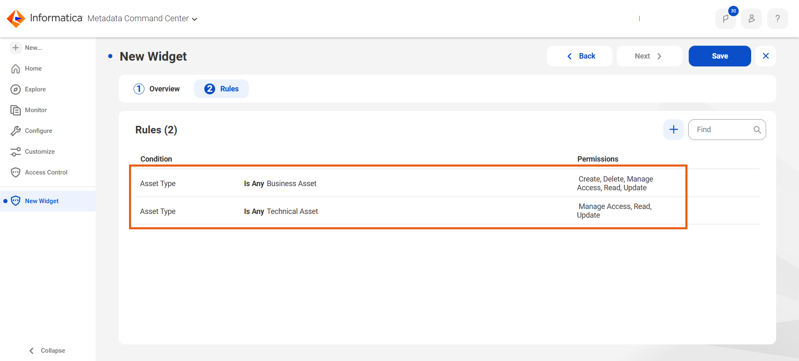The image size is (799, 361).
Task: Open Customize in sidebar
Action: pos(40,152)
